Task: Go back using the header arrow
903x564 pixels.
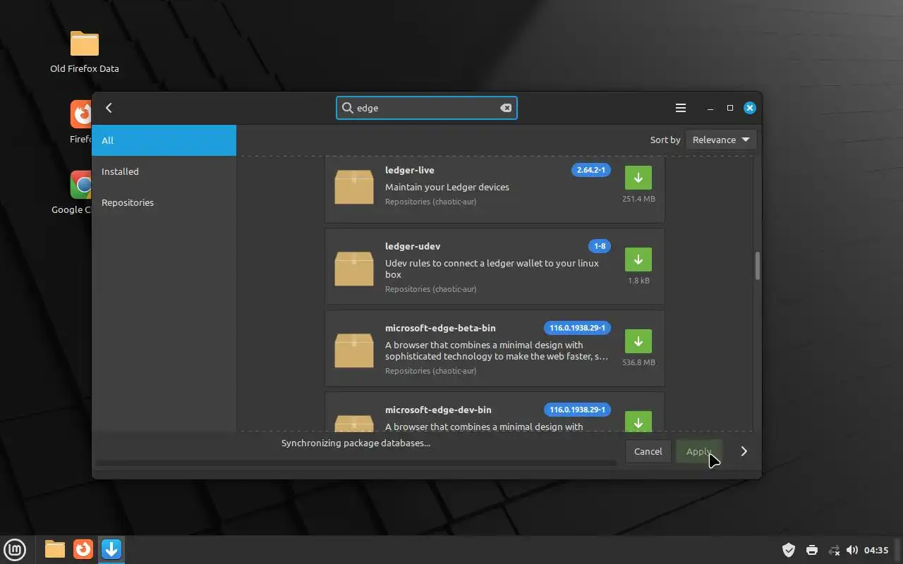Action: [x=109, y=108]
